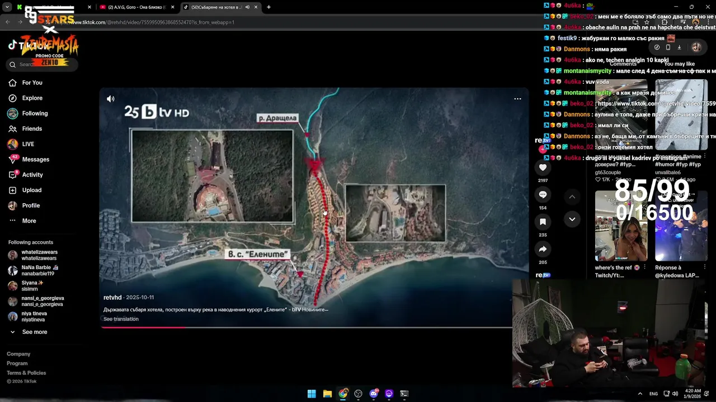Image resolution: width=716 pixels, height=402 pixels.
Task: Click See translation under the caption
Action: [121, 319]
